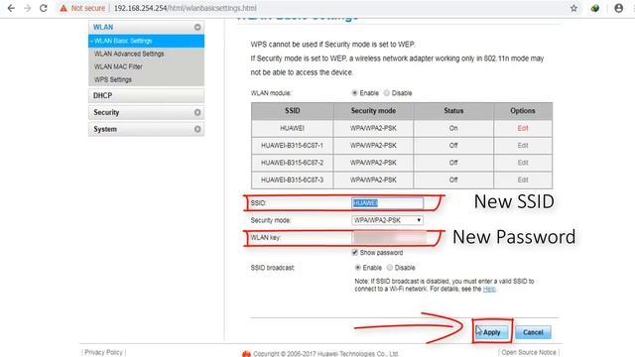Click the On status cell
The height and width of the screenshot is (357, 635).
[453, 128]
